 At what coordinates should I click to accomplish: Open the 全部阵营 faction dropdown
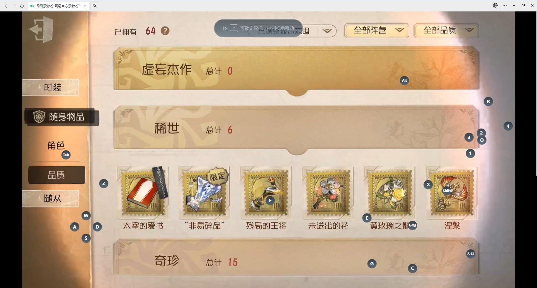click(376, 30)
